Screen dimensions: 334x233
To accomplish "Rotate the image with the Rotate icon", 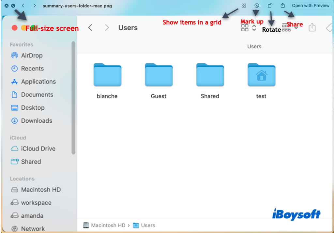I will point(270,6).
